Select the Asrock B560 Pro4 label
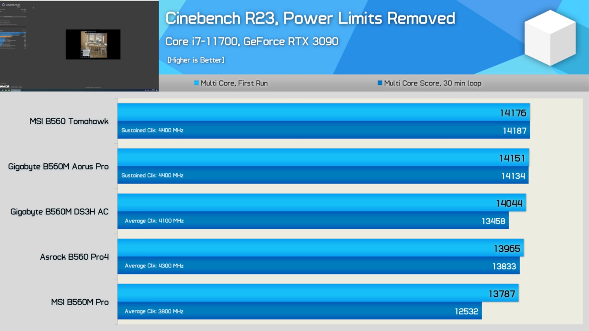The width and height of the screenshot is (589, 331). (x=74, y=257)
